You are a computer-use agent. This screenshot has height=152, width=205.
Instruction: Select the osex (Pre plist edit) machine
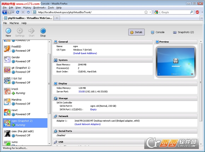point(25,133)
